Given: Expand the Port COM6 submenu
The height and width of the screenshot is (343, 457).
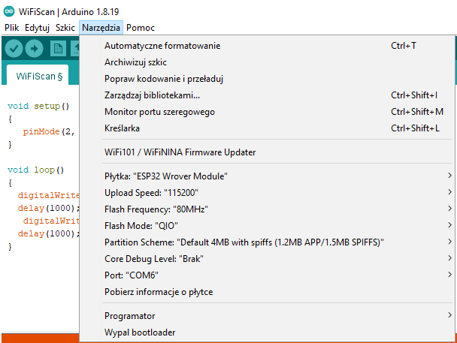Looking at the screenshot, I should (x=278, y=275).
